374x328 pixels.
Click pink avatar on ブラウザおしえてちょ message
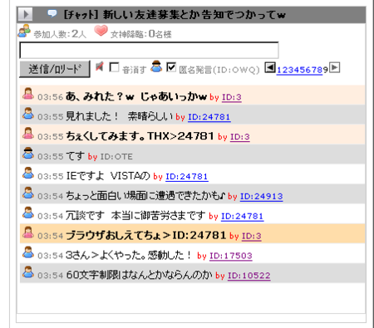(x=28, y=233)
